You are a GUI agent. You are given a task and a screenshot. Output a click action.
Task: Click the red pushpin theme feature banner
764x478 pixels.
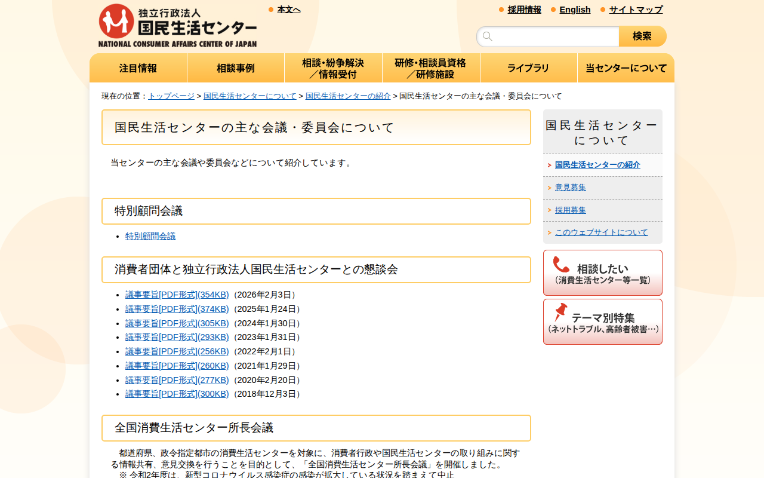pyautogui.click(x=602, y=321)
